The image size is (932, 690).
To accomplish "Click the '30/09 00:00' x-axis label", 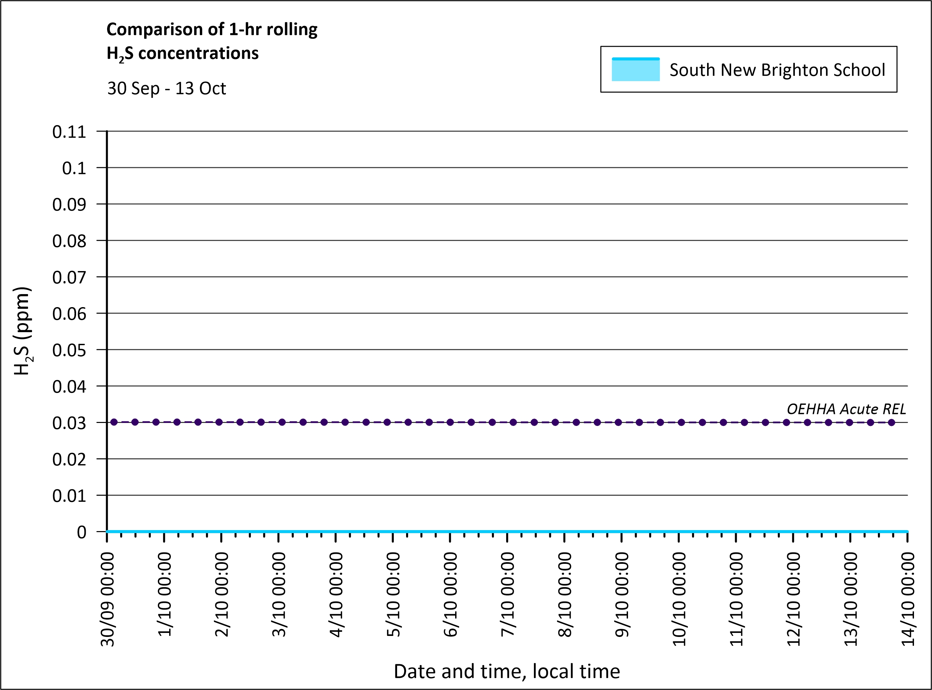I will point(108,599).
